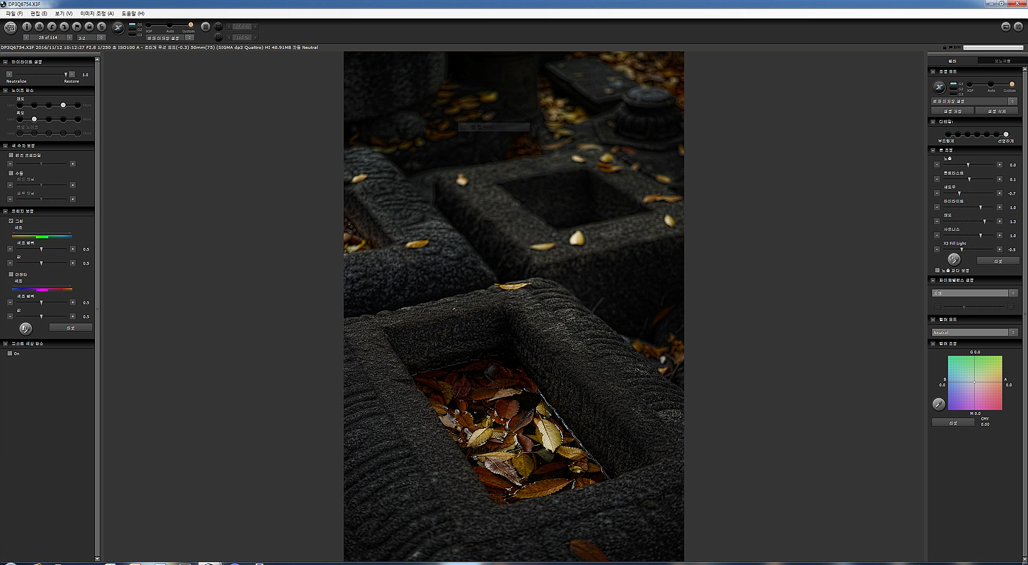This screenshot has width=1028, height=565.
Task: Select the X3F mode dot in right panel
Action: 970,84
